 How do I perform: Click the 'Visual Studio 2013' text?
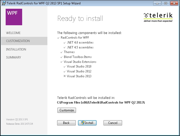(x=79, y=76)
